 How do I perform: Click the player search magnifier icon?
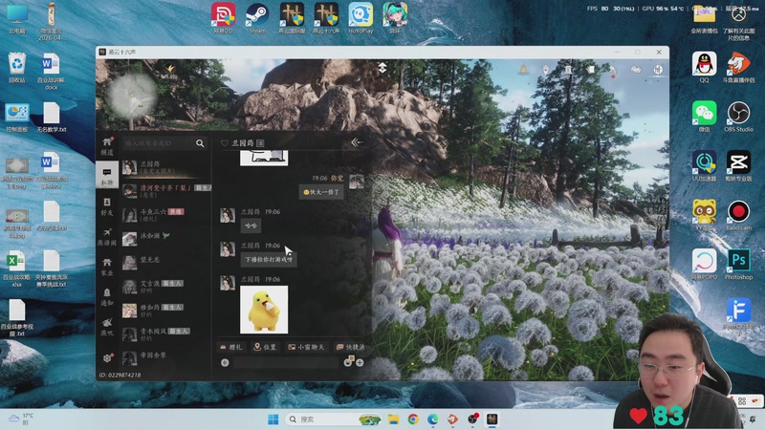[x=200, y=143]
